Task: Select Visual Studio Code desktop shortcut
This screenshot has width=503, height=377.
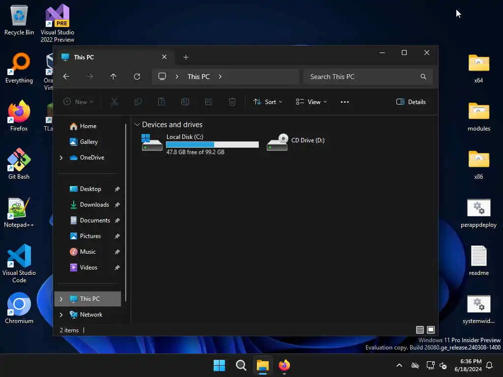Action: click(19, 264)
